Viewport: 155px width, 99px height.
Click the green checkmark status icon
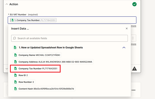coord(135,4)
